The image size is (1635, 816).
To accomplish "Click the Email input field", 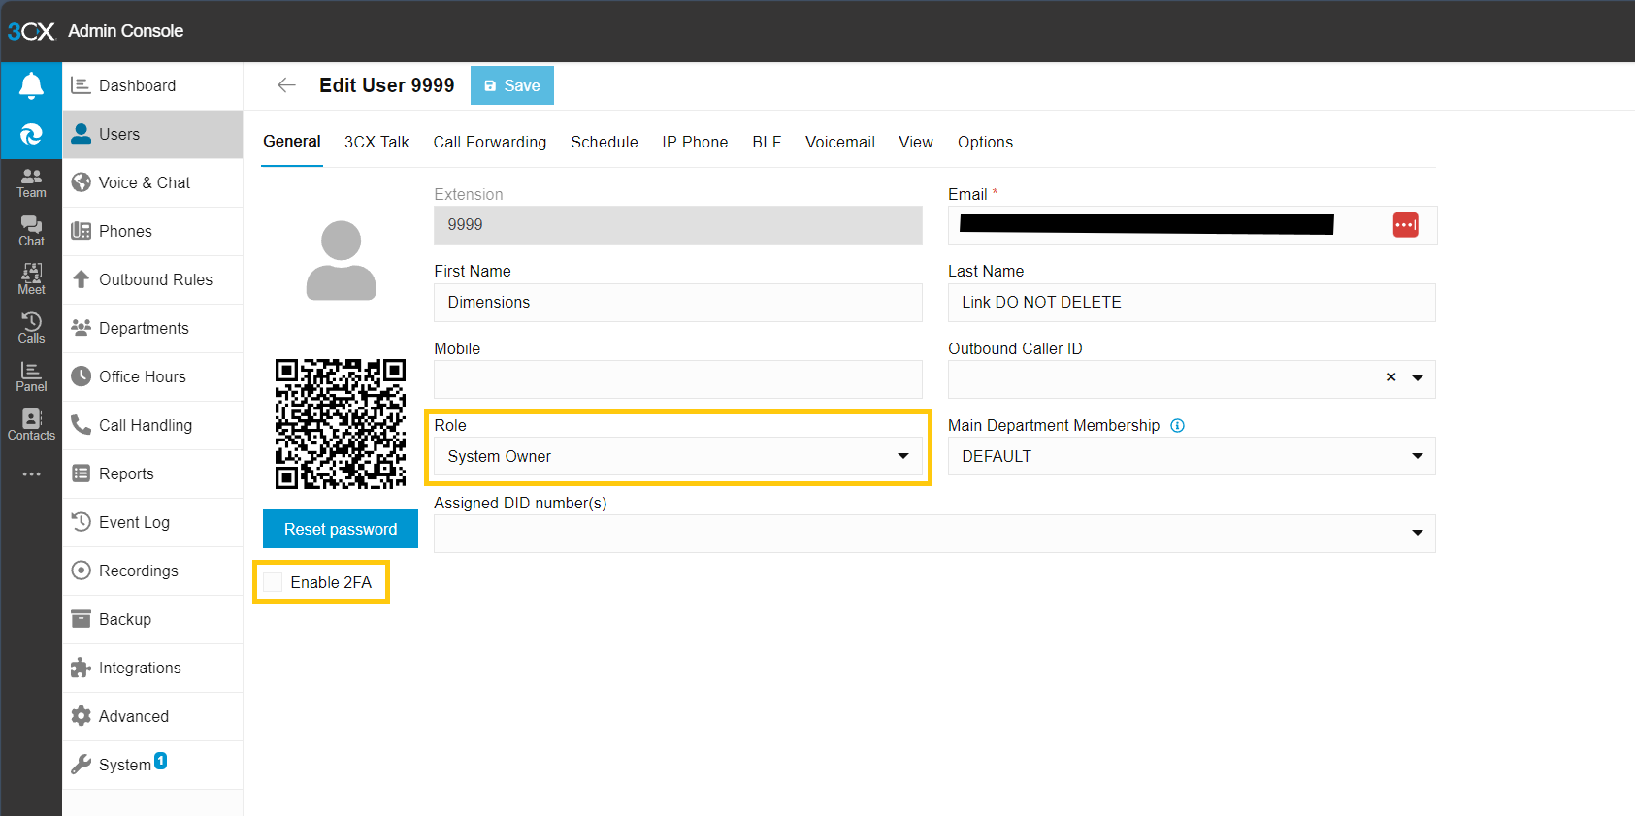I will [x=1192, y=225].
